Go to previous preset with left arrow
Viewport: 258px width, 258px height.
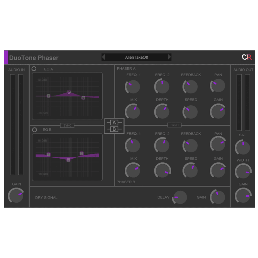103,57
